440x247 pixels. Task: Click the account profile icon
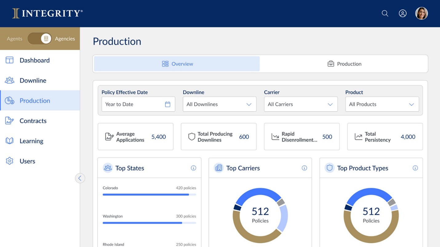[403, 13]
